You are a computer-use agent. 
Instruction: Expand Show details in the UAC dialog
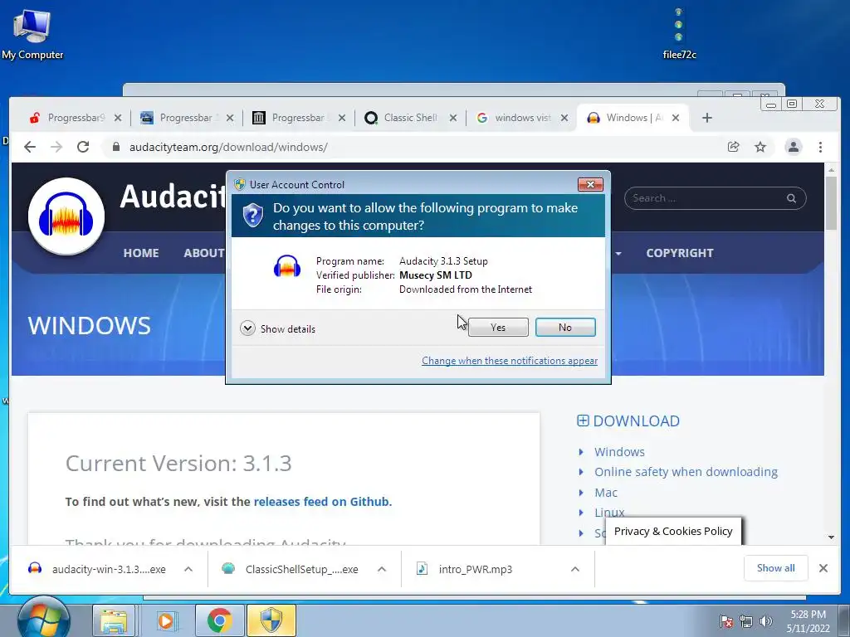[277, 328]
